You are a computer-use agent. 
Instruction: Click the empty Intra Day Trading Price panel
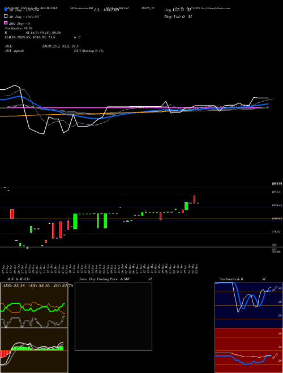point(113,316)
